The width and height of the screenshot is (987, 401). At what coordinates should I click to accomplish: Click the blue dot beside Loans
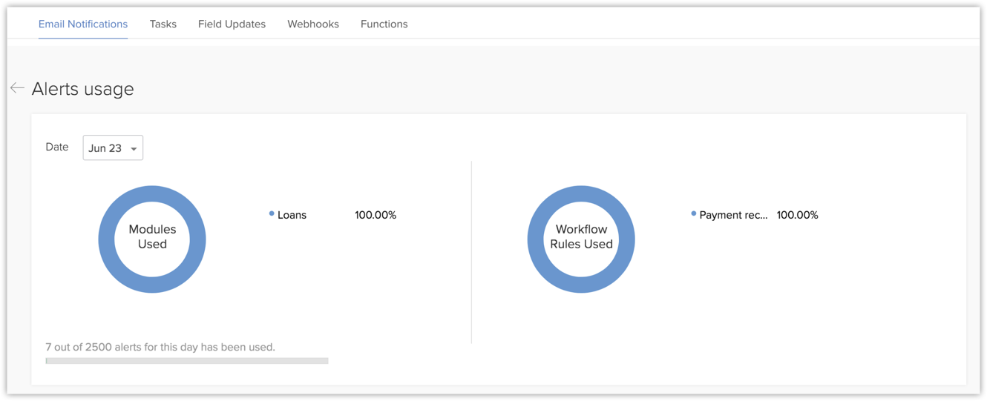(x=272, y=213)
